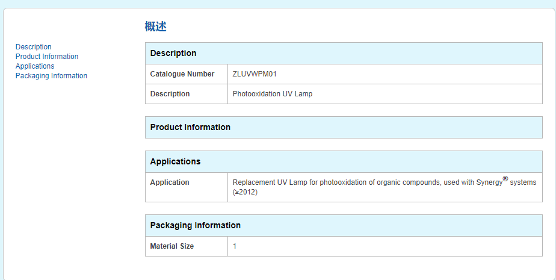
Task: Click the 概述 heading
Action: coord(155,26)
